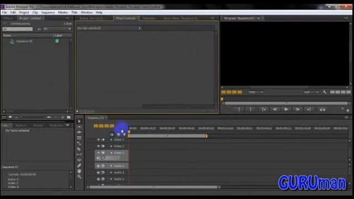The image size is (354, 199).
Task: Toggle Video 1 track output eye
Action: pyautogui.click(x=98, y=153)
